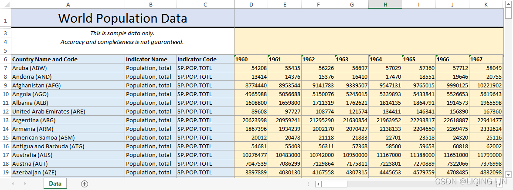Image resolution: width=513 pixels, height=190 pixels.
Task: Select column I header
Action: [x=419, y=4]
